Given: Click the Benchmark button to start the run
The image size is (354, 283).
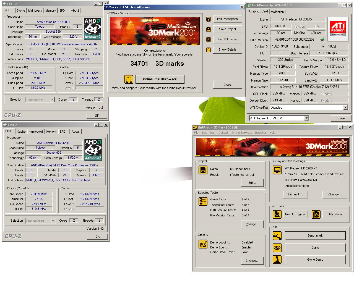Looking at the screenshot, I should pyautogui.click(x=315, y=236).
